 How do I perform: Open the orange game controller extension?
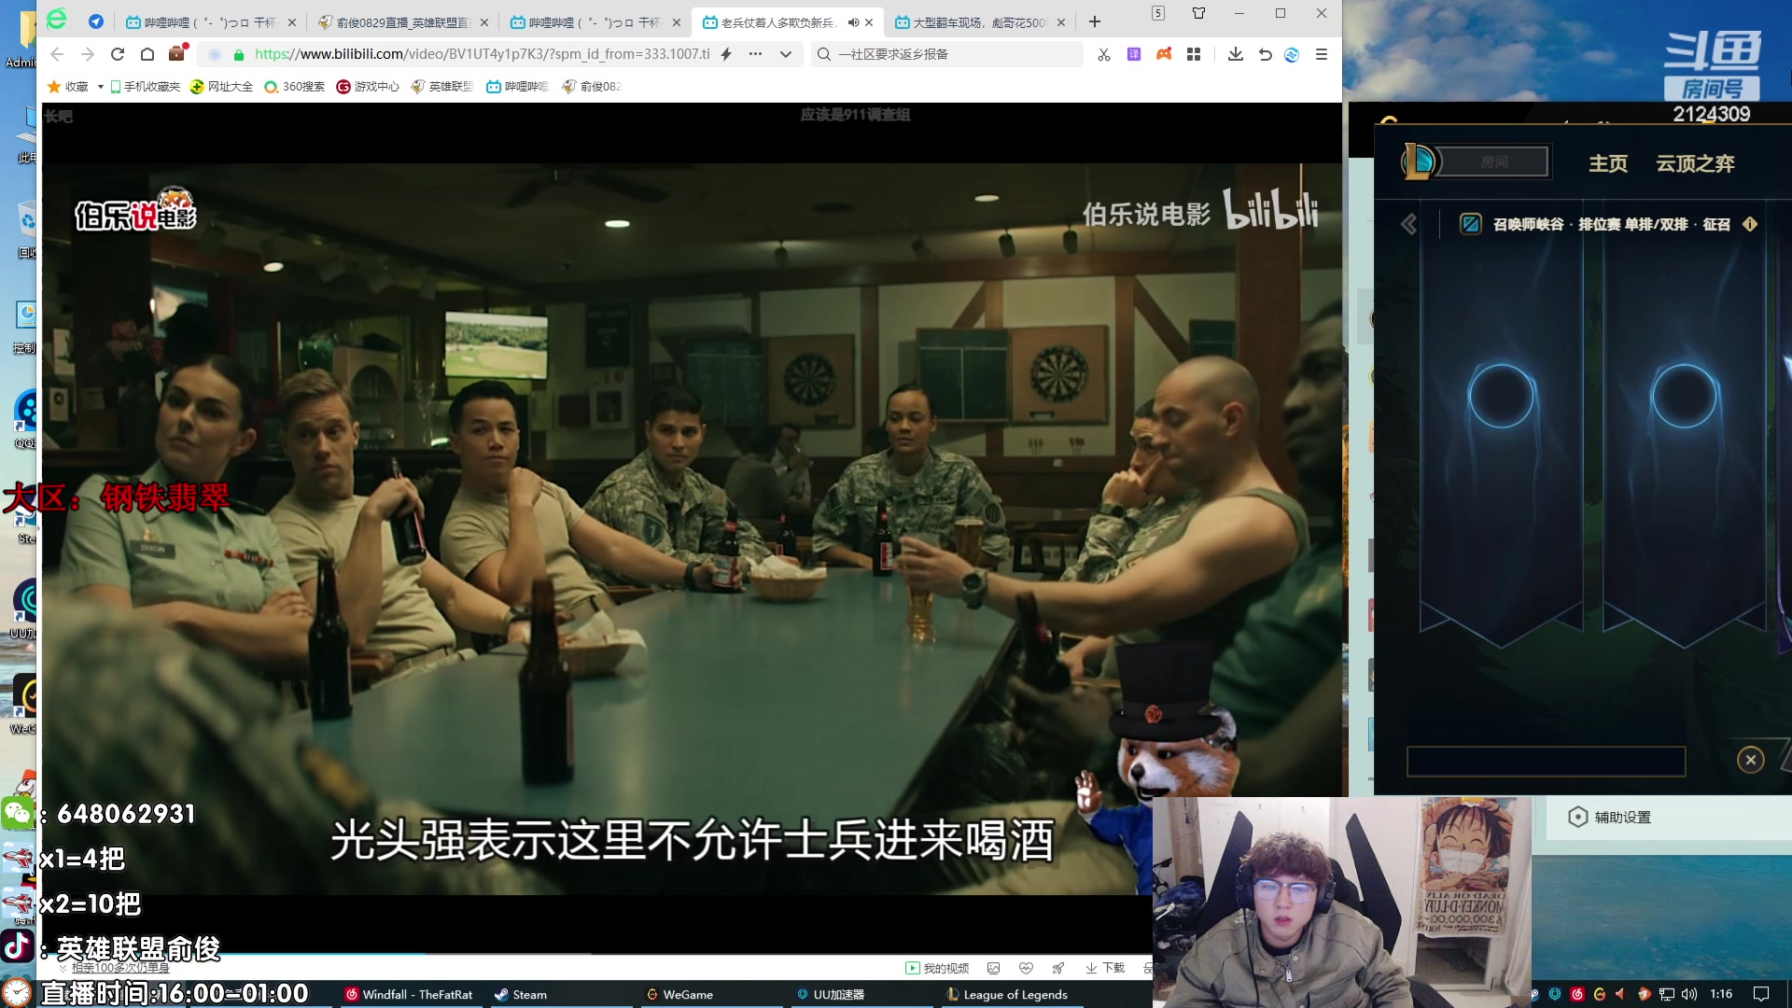(1164, 54)
